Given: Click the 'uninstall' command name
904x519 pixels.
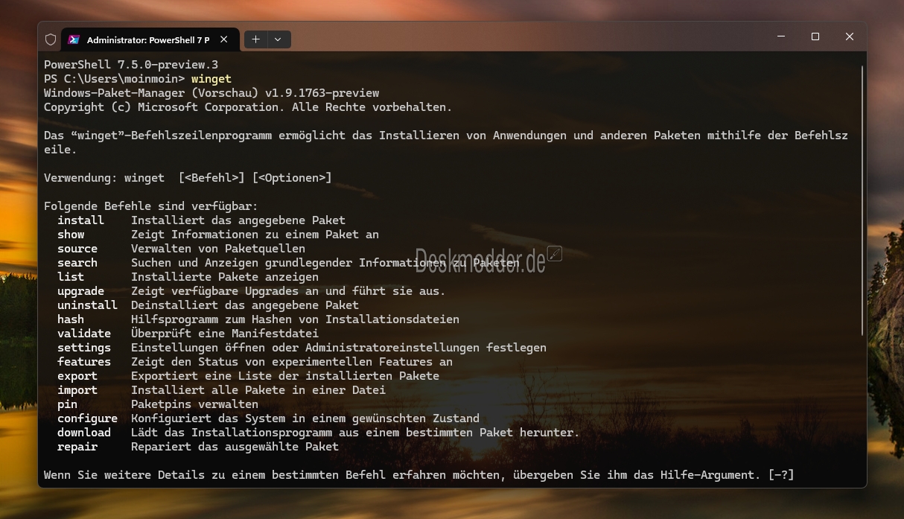Looking at the screenshot, I should click(x=87, y=305).
